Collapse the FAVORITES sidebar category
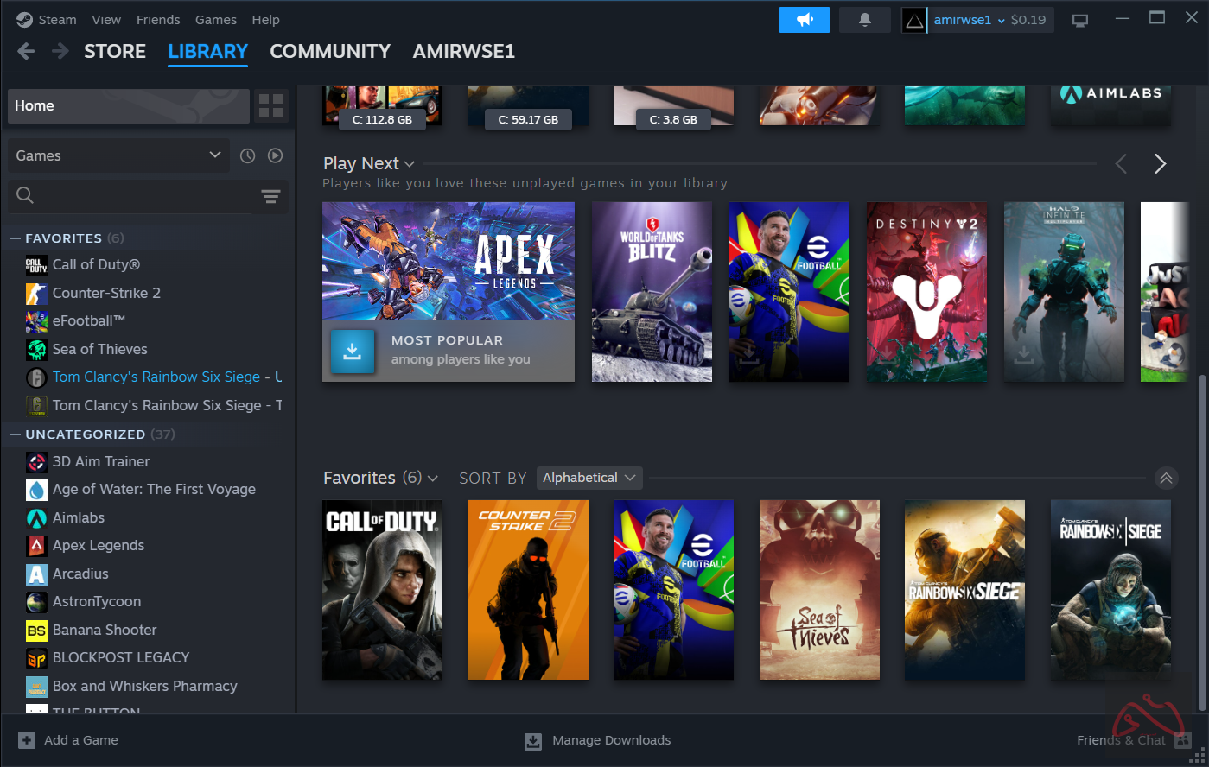Screen dimensions: 1209x767 pos(15,238)
